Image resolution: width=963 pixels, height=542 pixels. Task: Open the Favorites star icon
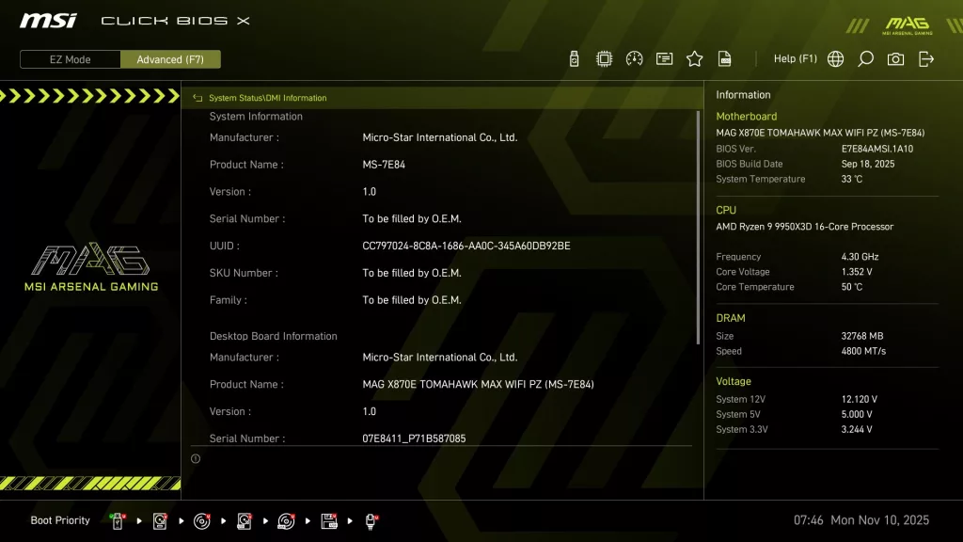click(694, 58)
